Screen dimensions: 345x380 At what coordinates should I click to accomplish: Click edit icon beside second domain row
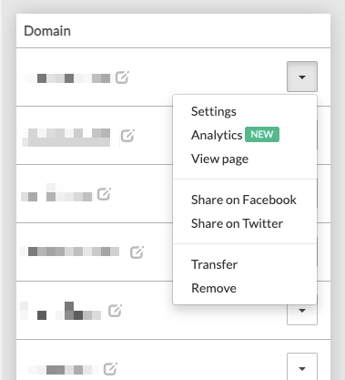click(x=127, y=136)
